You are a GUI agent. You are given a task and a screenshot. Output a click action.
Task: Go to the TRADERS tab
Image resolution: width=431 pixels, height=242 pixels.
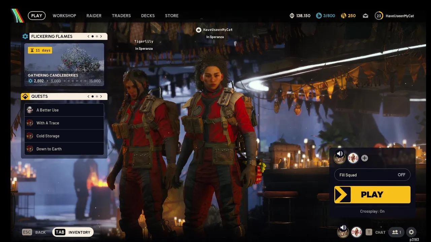click(x=121, y=16)
